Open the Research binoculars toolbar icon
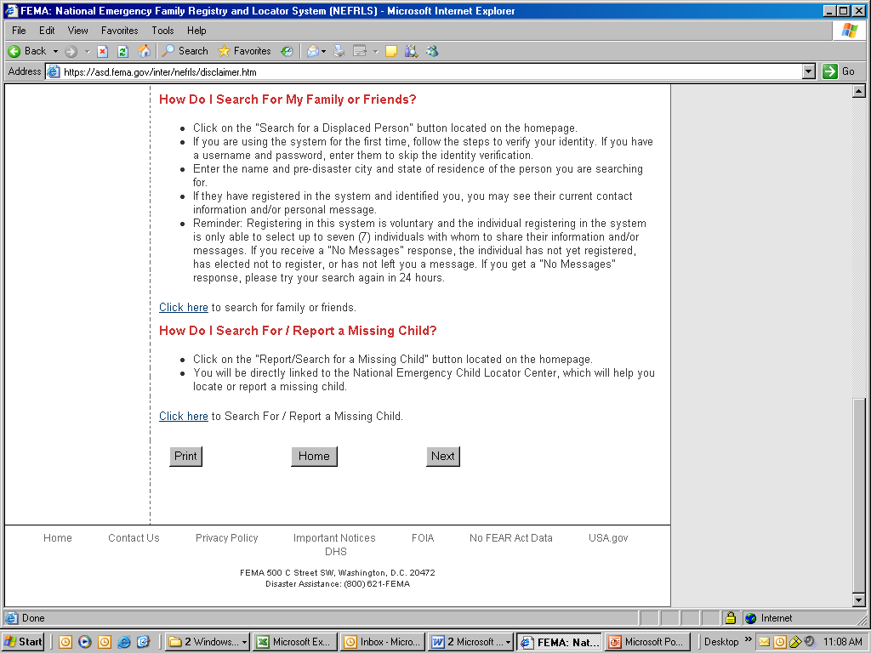Image resolution: width=871 pixels, height=653 pixels. pos(411,51)
